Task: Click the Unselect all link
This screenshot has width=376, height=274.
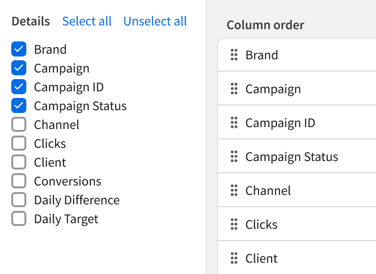Action: 155,21
